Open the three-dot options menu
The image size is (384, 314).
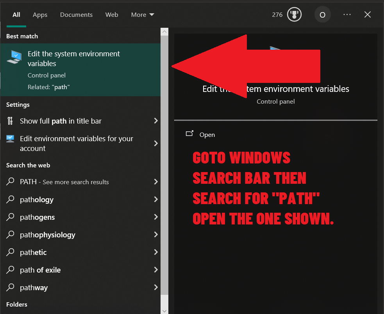point(347,15)
